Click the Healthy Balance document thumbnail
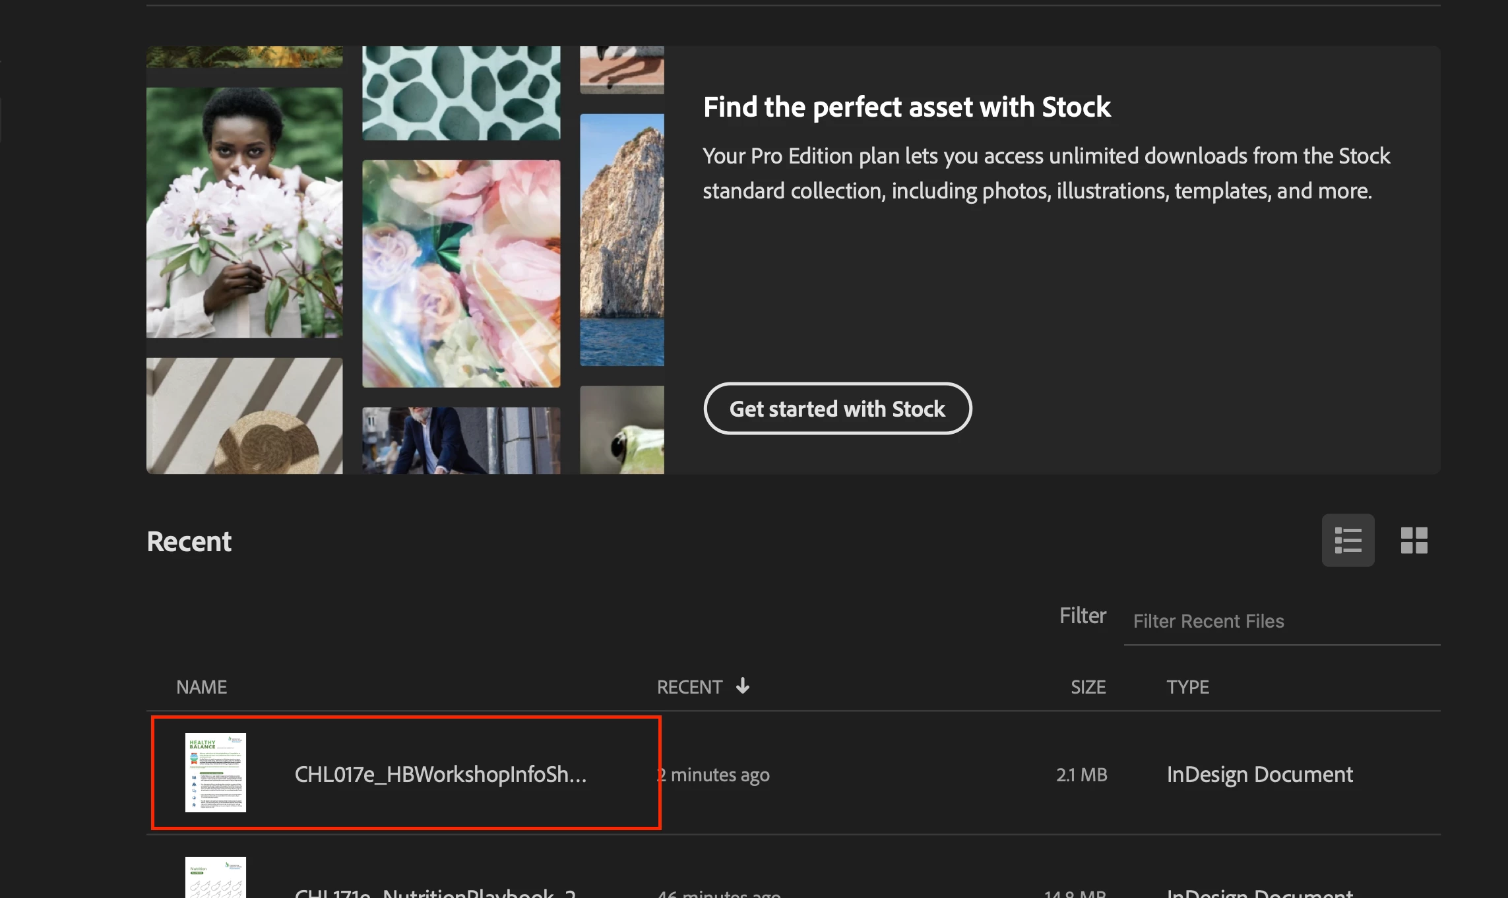Viewport: 1508px width, 898px height. point(215,773)
